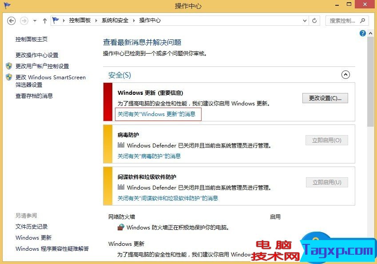Click the 病毒防护 heading

128,135
